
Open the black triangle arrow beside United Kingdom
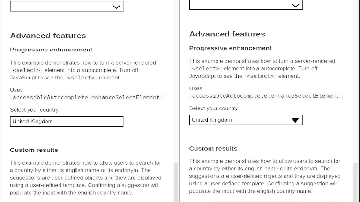(295, 120)
